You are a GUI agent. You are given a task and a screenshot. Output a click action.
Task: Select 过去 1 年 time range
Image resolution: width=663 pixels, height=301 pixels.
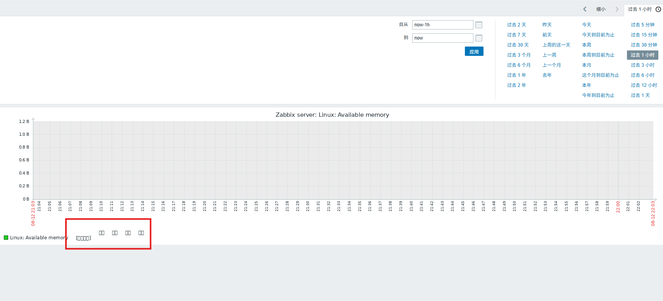point(516,75)
